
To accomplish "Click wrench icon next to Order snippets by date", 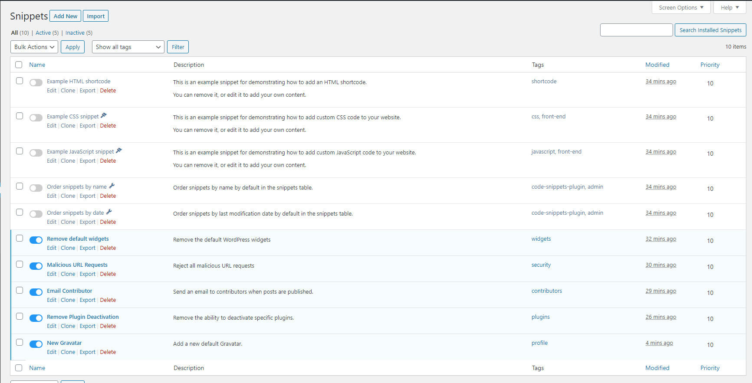I will [x=109, y=212].
